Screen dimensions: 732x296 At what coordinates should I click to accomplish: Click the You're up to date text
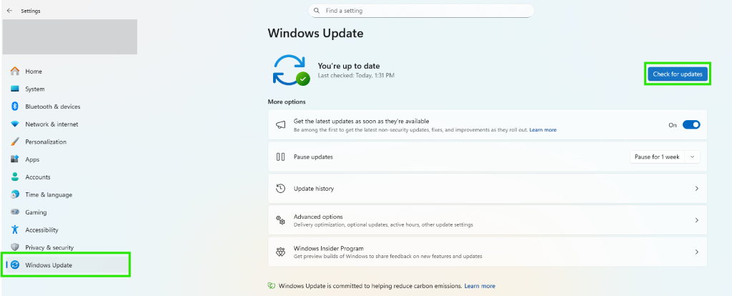349,66
